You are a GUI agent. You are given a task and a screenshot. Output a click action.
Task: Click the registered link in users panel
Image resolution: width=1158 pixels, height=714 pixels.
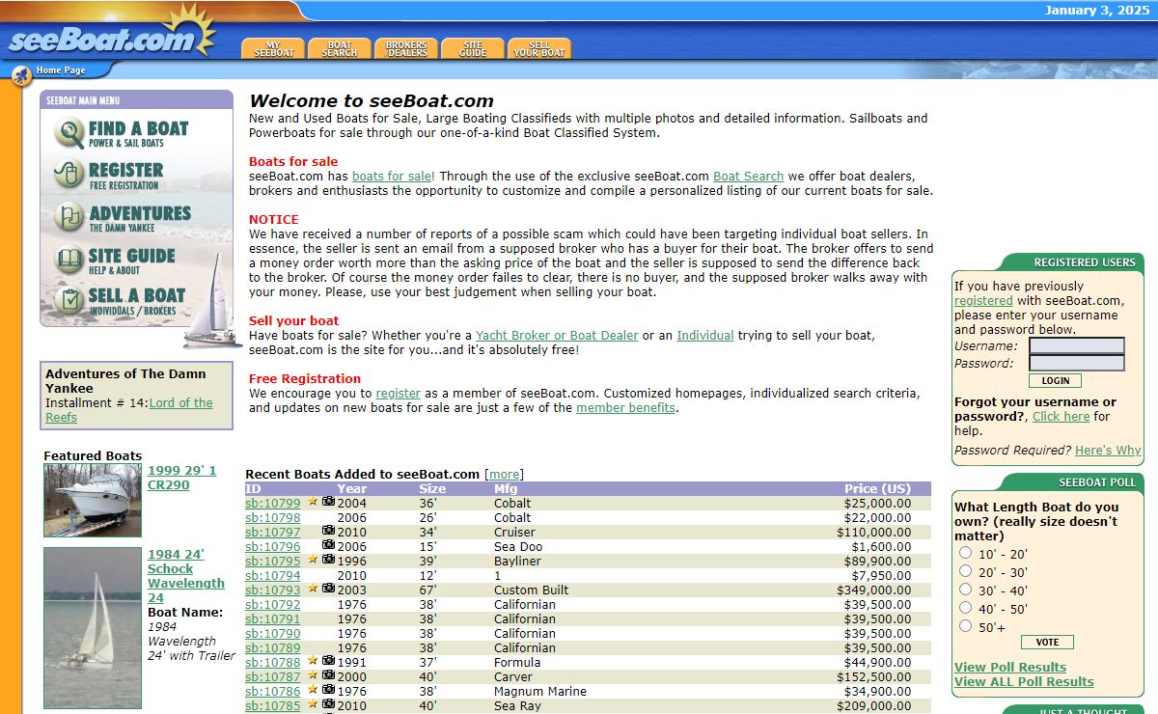coord(983,301)
